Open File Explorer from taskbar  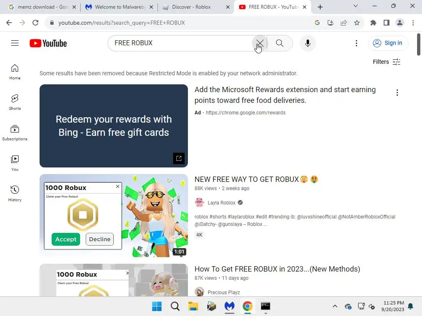(193, 306)
